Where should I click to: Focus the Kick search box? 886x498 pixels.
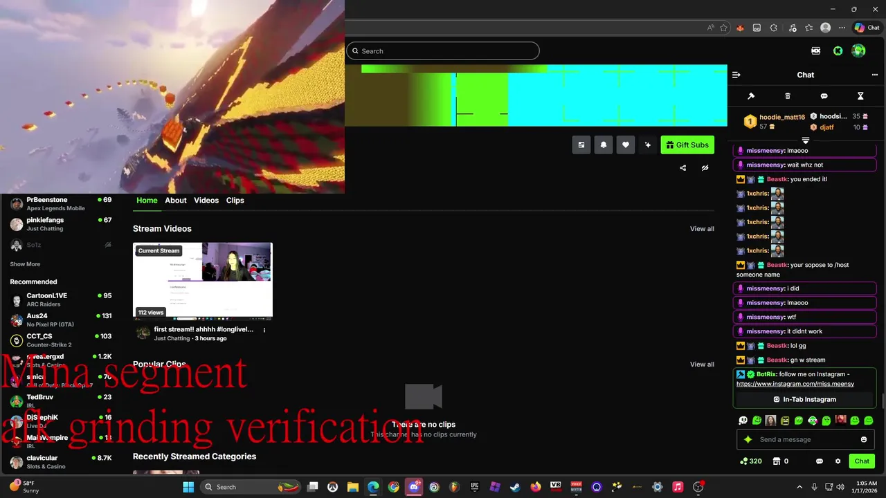tap(443, 50)
